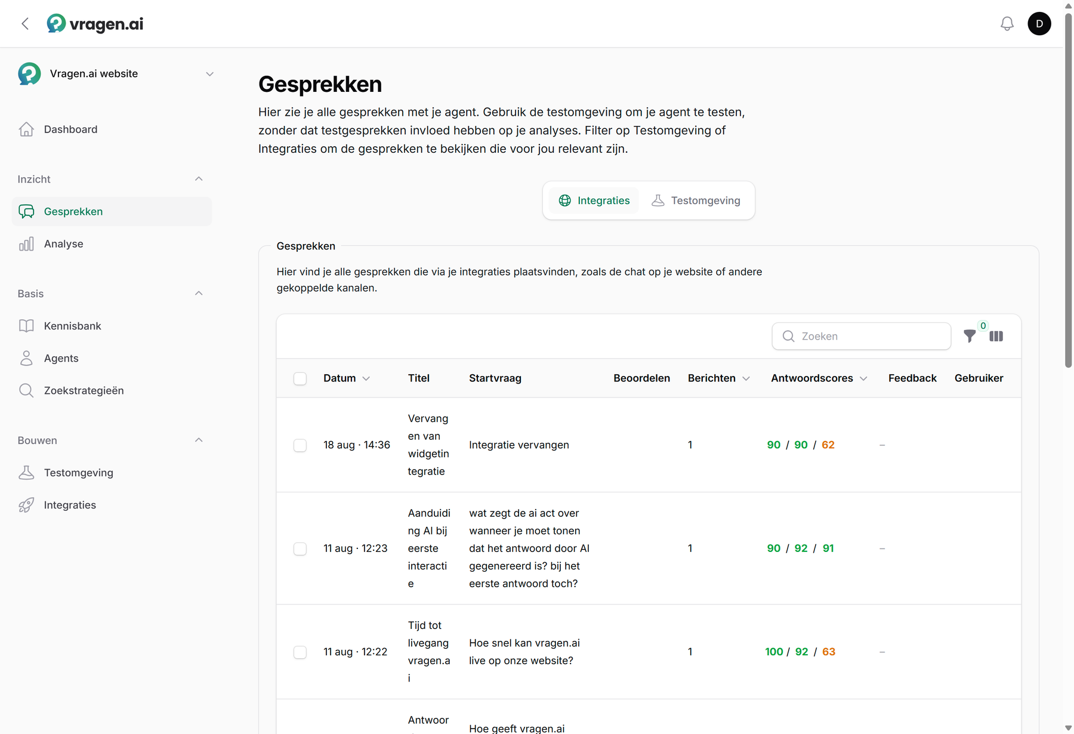Click the Feedback column header
The height and width of the screenshot is (734, 1074).
[912, 378]
